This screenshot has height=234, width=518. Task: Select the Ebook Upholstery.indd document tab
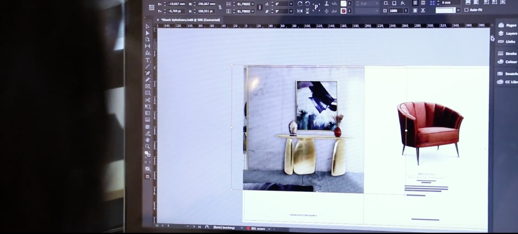[191, 20]
